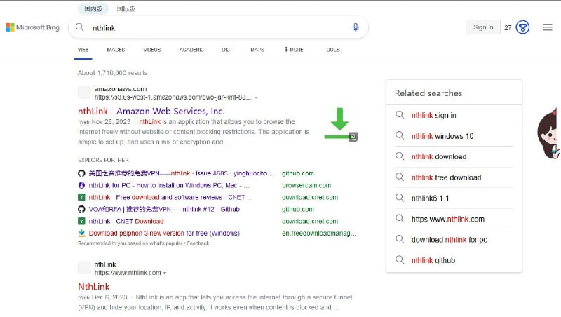The image size is (561, 317).
Task: Click search icon next to nthlink free download
Action: point(400,177)
